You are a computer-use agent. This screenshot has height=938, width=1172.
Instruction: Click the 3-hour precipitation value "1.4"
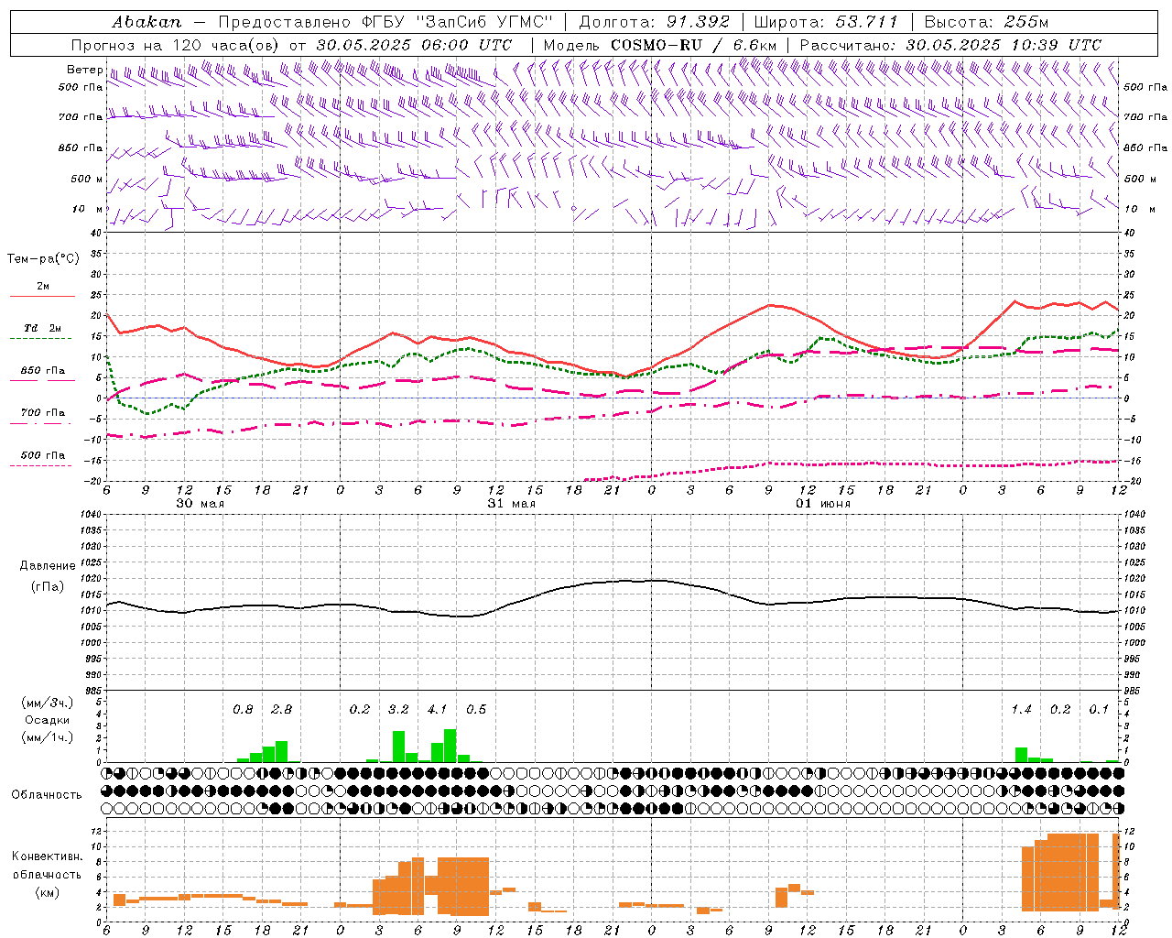pos(1021,710)
